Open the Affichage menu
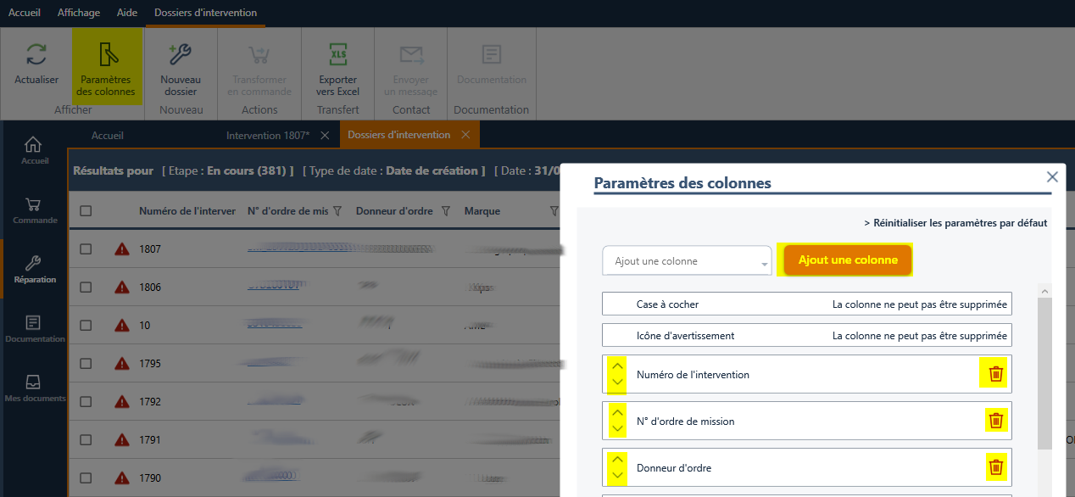 78,13
